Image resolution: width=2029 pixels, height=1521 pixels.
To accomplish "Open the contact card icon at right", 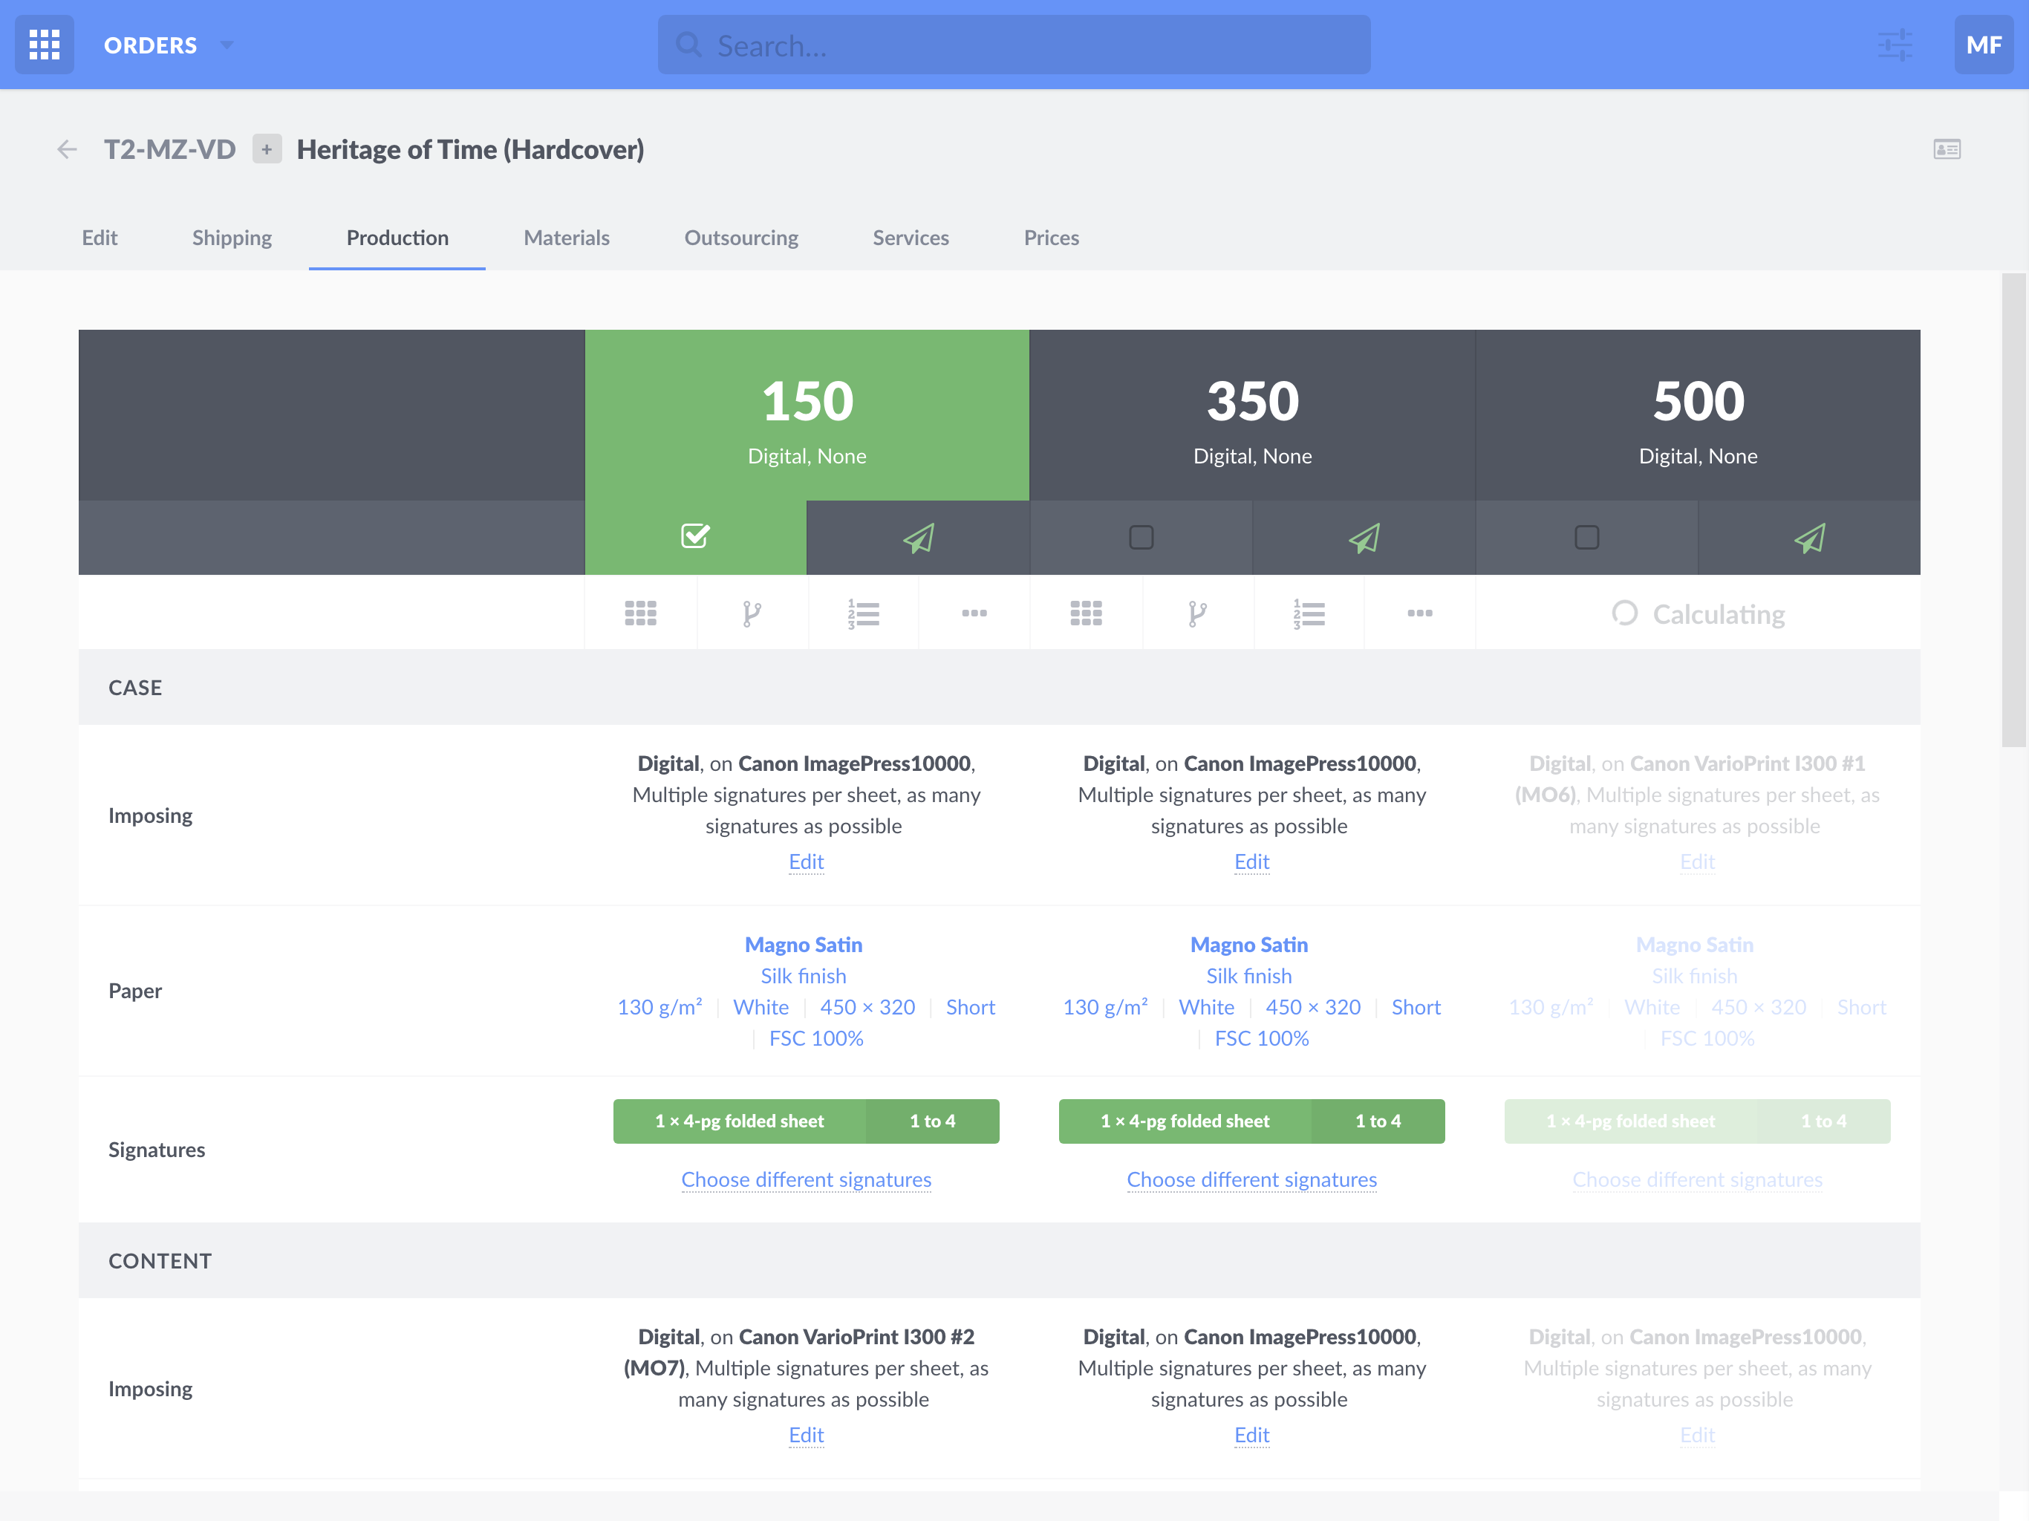I will [1947, 149].
